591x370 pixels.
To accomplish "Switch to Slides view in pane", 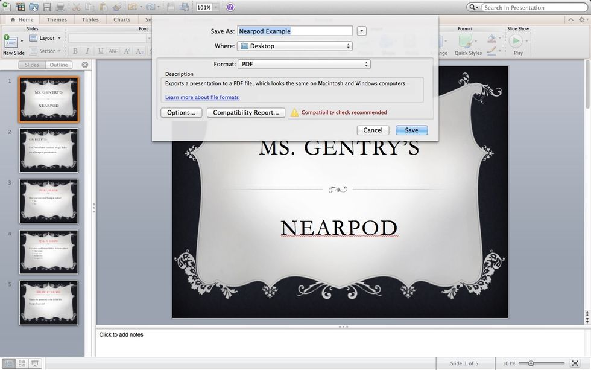I will click(x=32, y=65).
